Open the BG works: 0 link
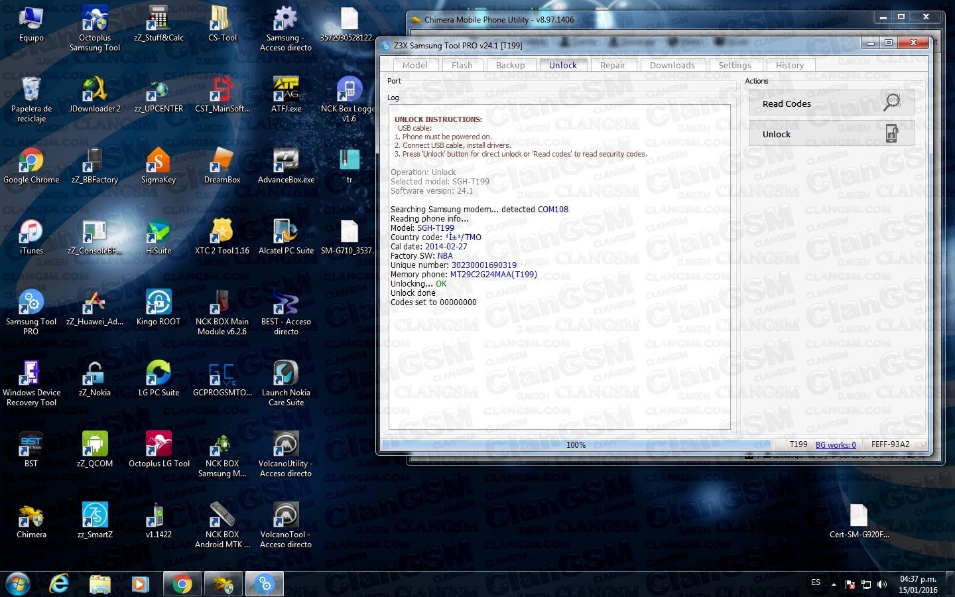Viewport: 955px width, 597px height. pos(836,444)
